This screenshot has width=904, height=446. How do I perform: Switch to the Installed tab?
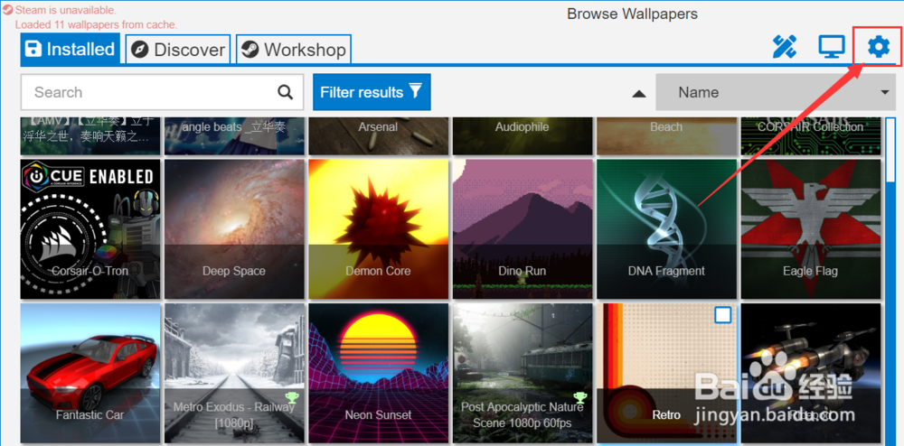[x=71, y=49]
